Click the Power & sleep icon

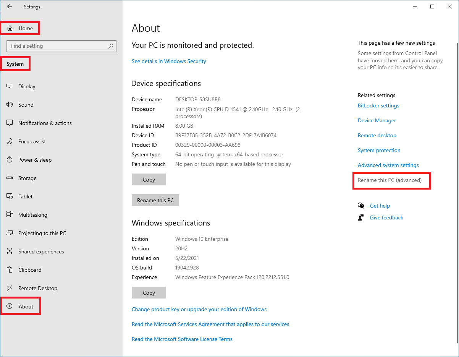tap(10, 160)
